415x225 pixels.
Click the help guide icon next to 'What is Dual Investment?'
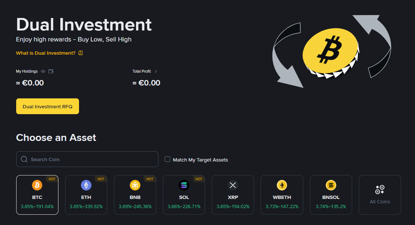tap(81, 53)
